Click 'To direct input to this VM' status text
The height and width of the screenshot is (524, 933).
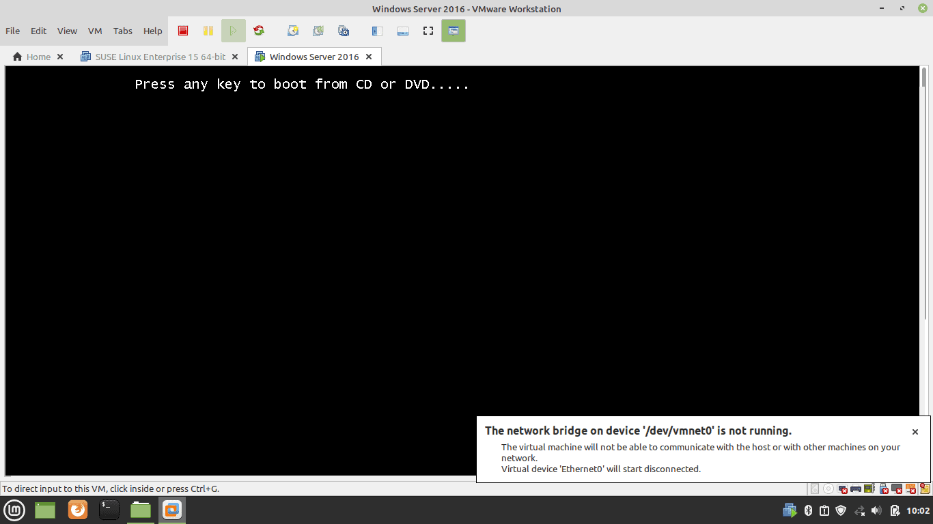[x=111, y=489]
